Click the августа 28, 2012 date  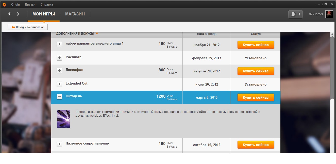click(207, 71)
